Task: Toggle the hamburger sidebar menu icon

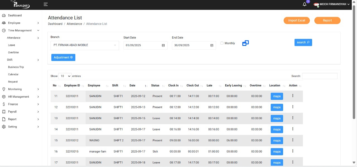Action: click(x=46, y=4)
